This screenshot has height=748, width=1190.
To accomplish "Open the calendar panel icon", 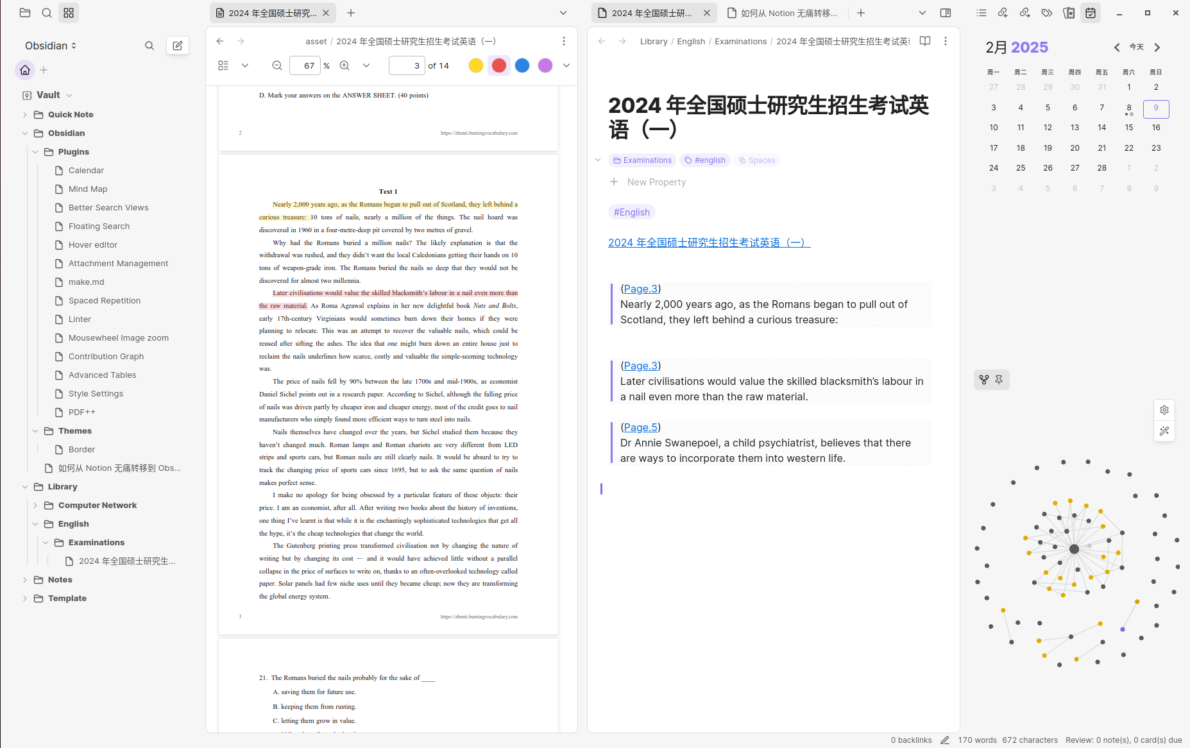I will point(1091,13).
